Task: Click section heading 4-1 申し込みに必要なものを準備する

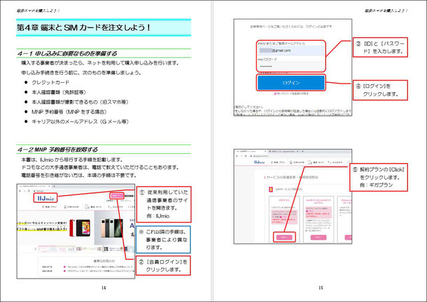Action: coord(67,53)
